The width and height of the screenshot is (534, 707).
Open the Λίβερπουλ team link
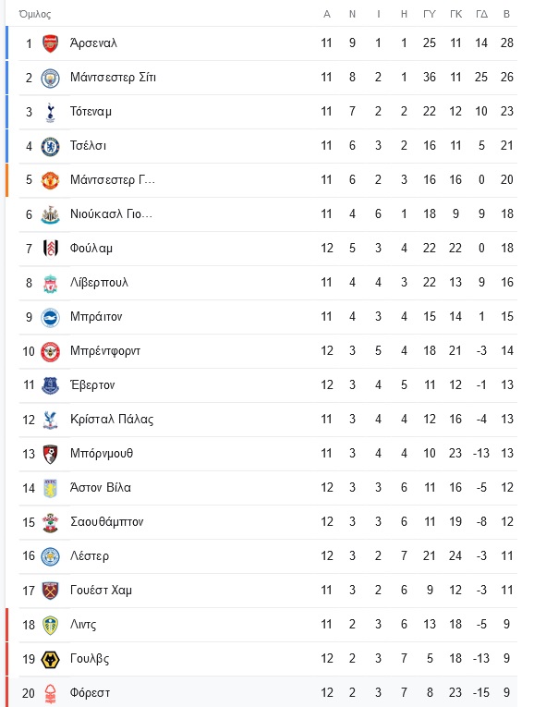[99, 283]
